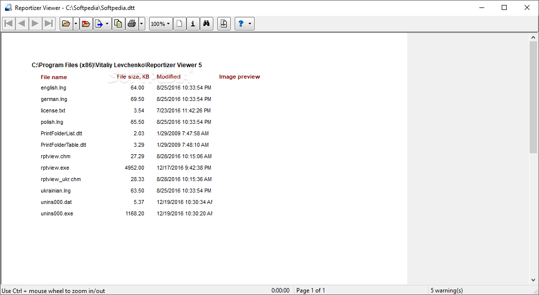The height and width of the screenshot is (295, 539).
Task: Click the unins000.dat file name
Action: tap(56, 202)
